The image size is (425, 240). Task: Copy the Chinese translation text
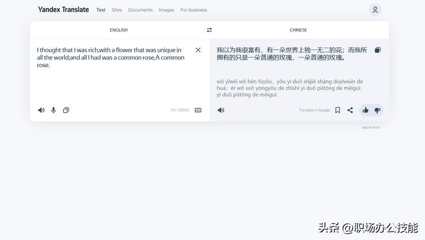coord(378,50)
